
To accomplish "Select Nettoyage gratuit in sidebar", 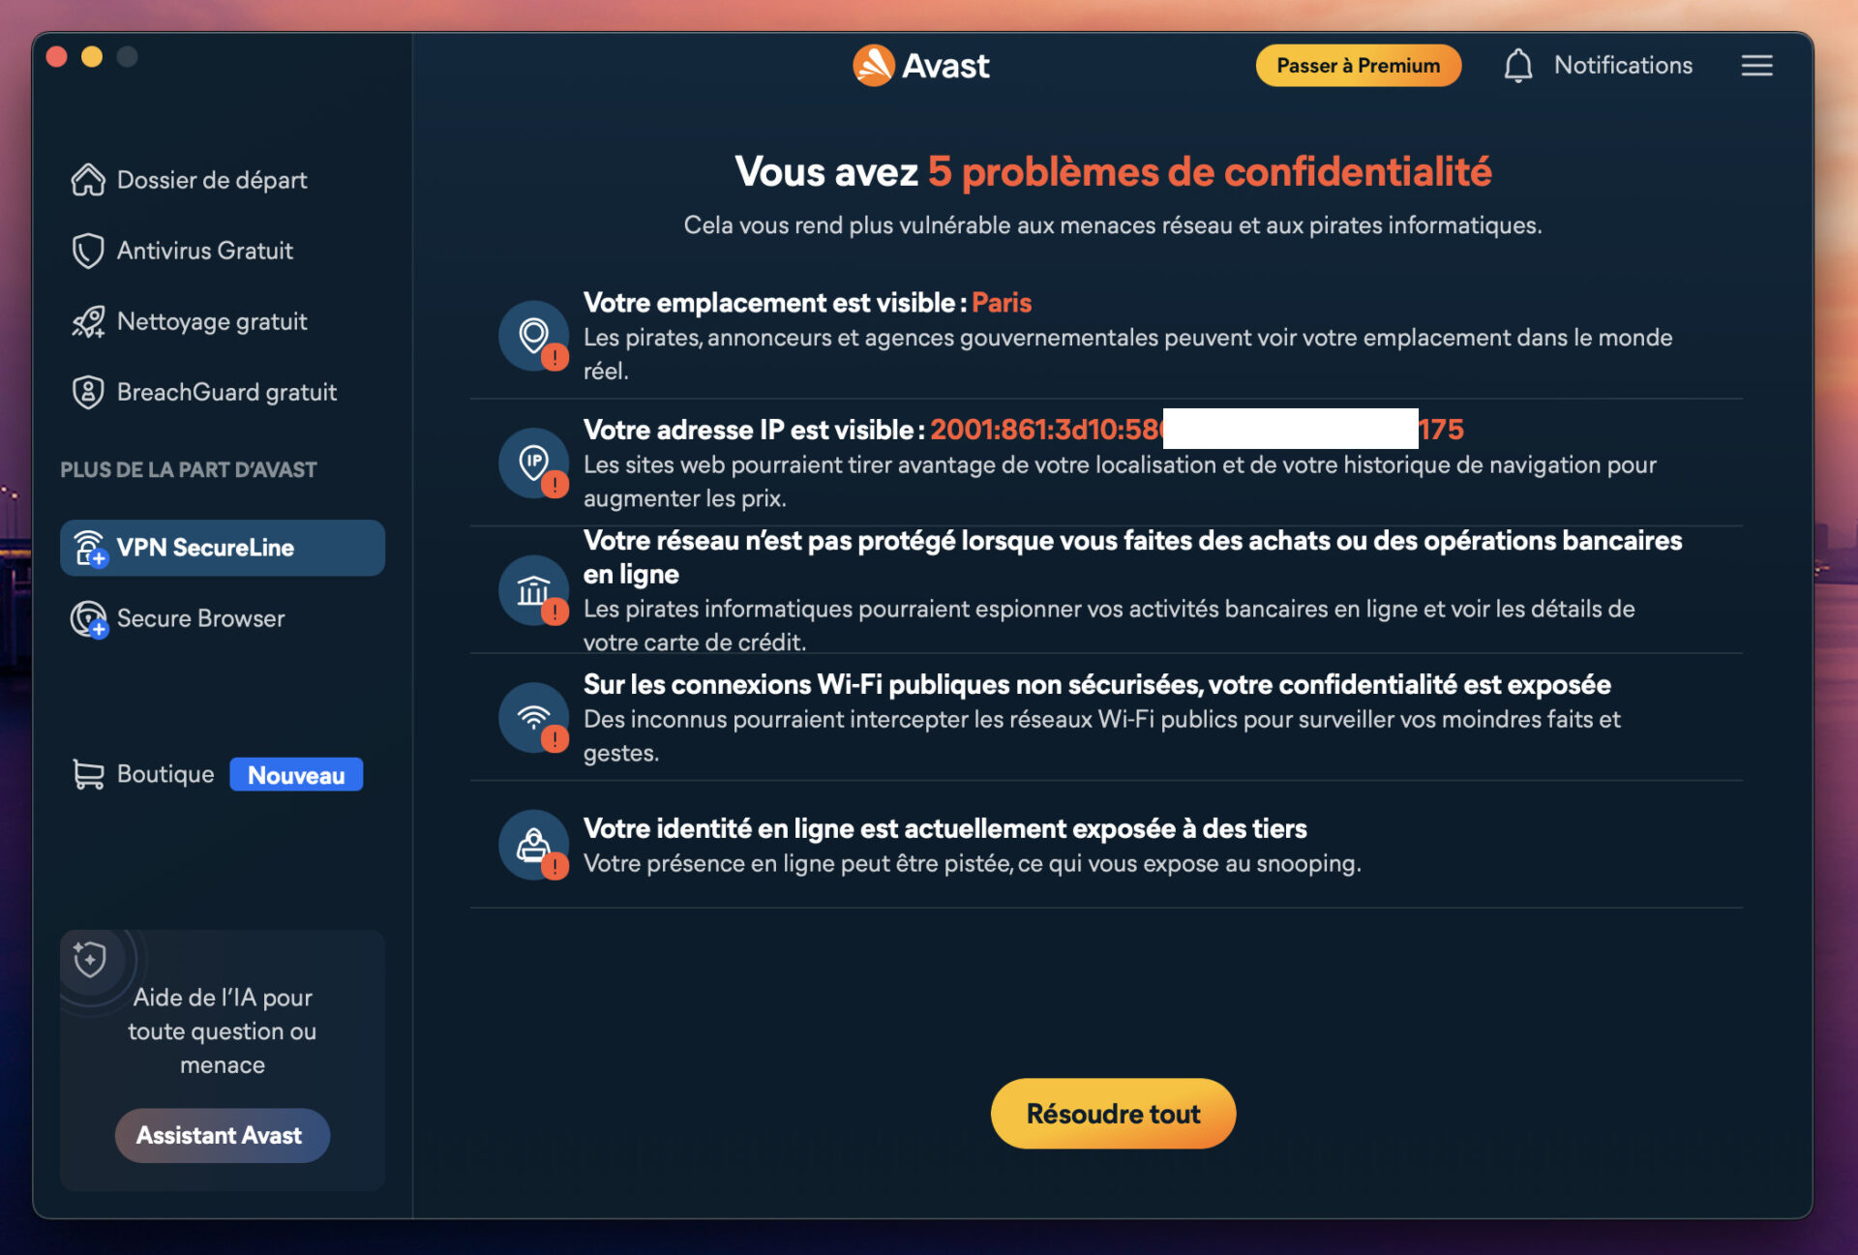I will [x=212, y=321].
